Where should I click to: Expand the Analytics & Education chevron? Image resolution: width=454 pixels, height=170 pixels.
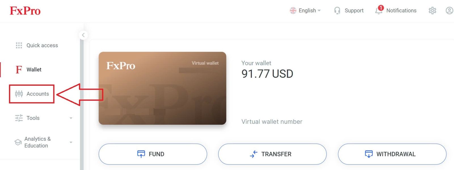point(71,142)
